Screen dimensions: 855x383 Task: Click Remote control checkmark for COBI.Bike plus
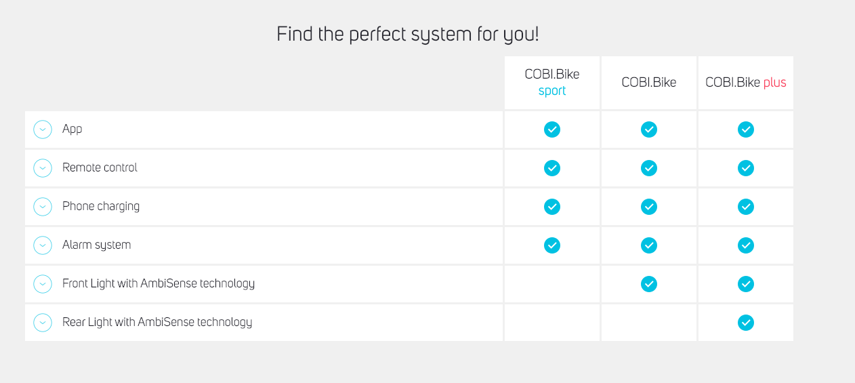[746, 167]
